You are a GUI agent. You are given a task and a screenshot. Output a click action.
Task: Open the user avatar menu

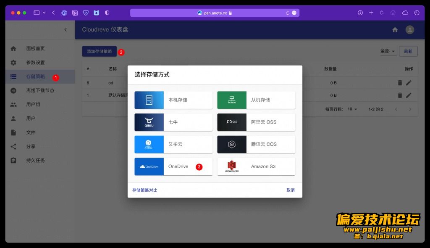[410, 30]
